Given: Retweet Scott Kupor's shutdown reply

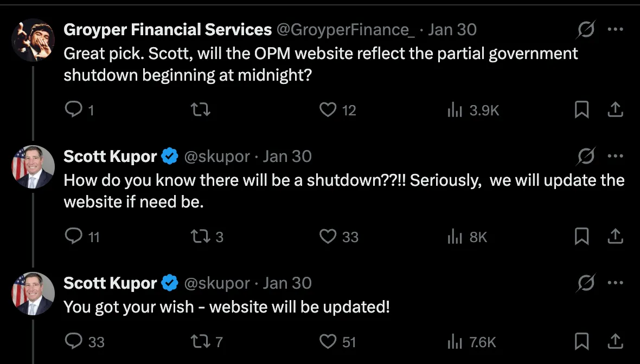Looking at the screenshot, I should (201, 237).
